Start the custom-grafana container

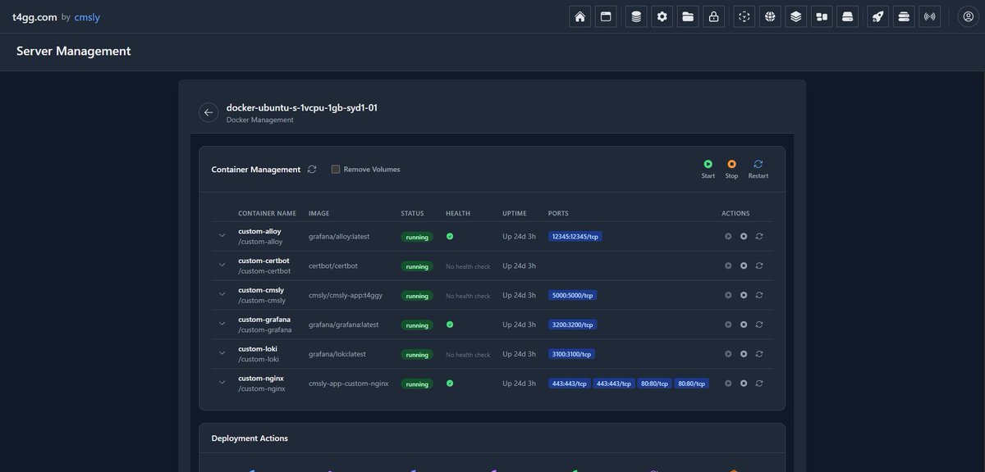[728, 324]
